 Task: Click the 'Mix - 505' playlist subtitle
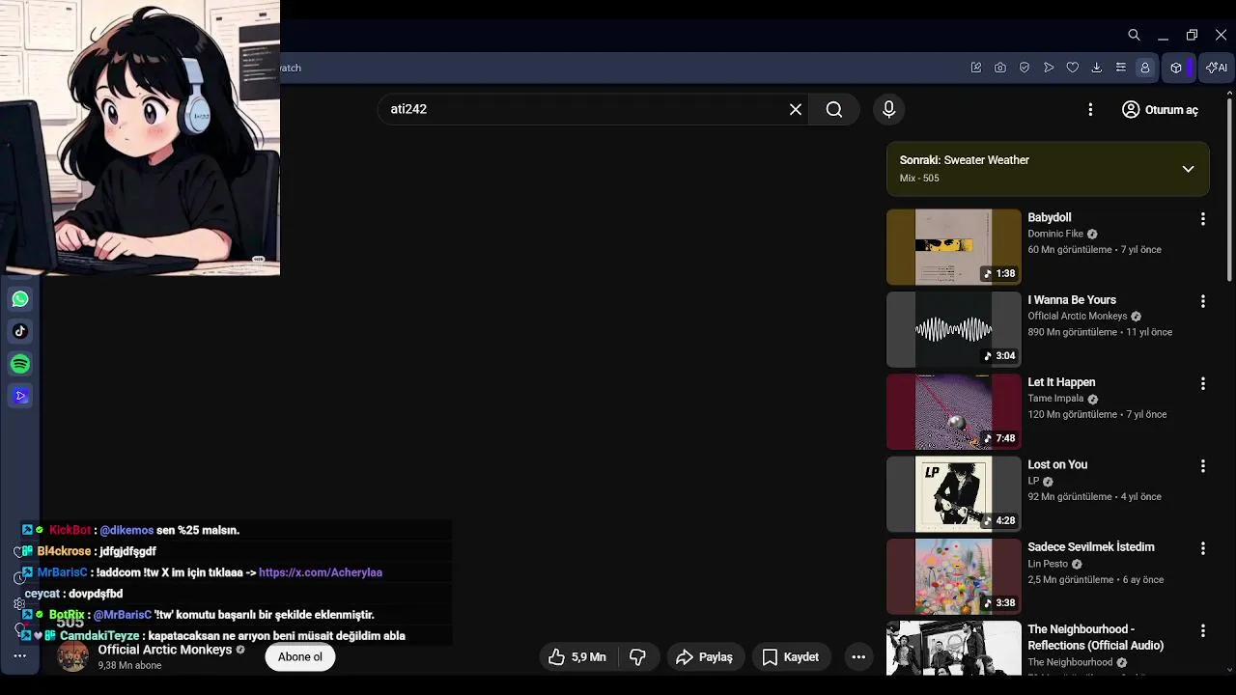pos(919,179)
